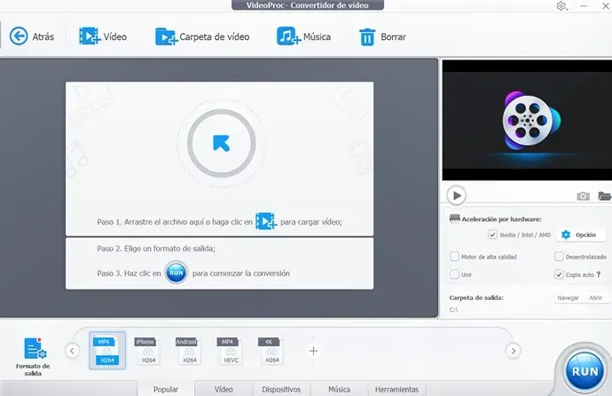Go back using the Atrás arrow
The image size is (612, 396).
coord(19,36)
